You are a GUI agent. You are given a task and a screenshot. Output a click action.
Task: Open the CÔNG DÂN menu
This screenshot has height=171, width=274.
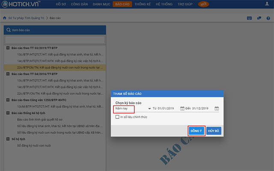click(x=79, y=4)
